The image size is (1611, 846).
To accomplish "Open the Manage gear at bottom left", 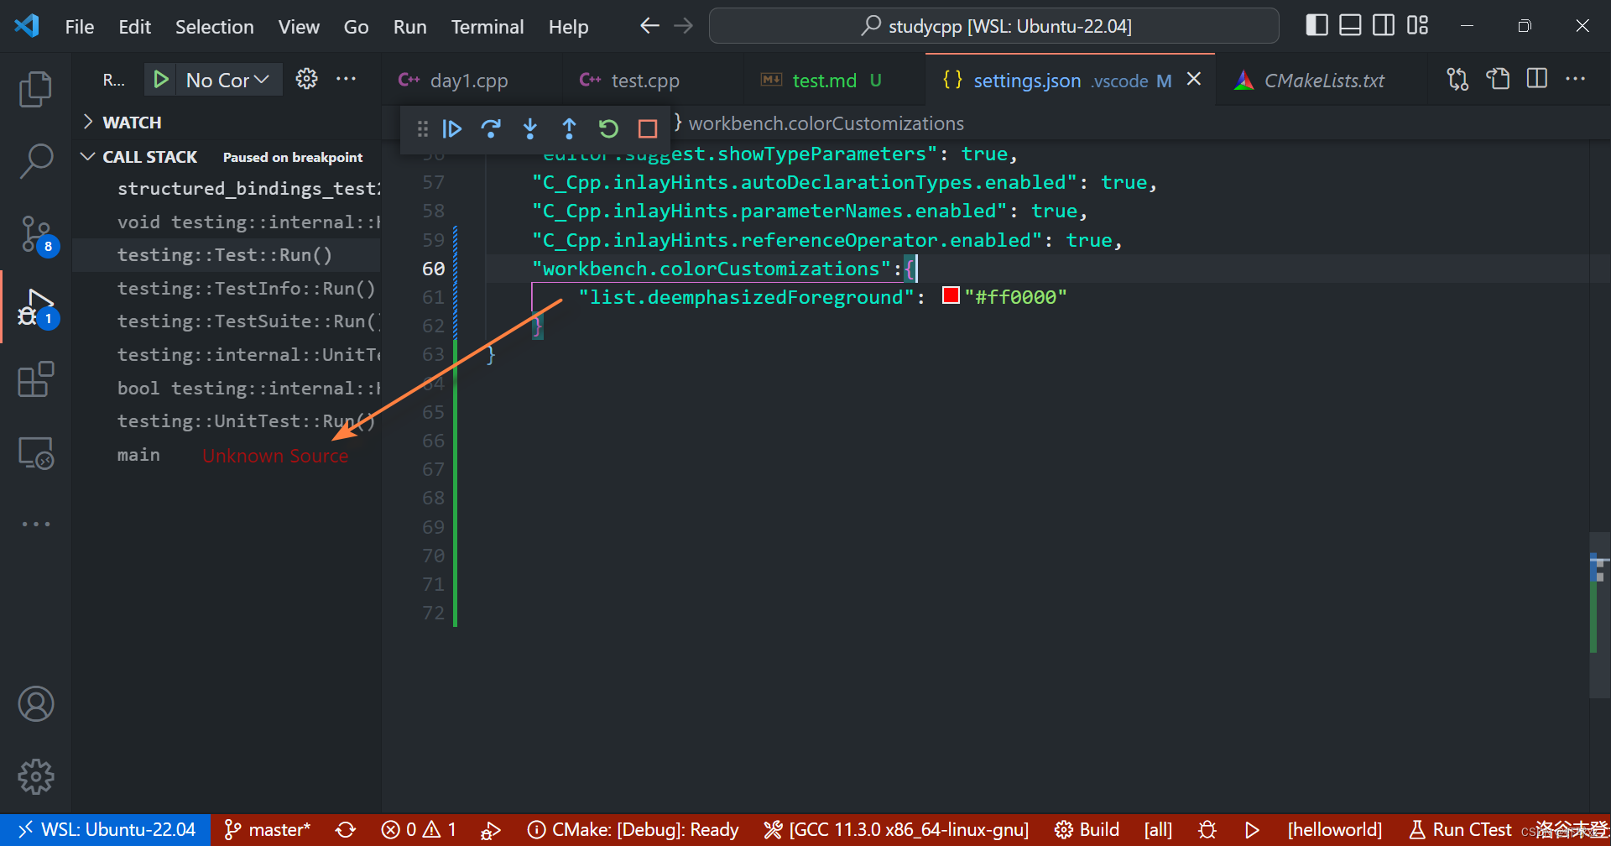I will tap(35, 777).
